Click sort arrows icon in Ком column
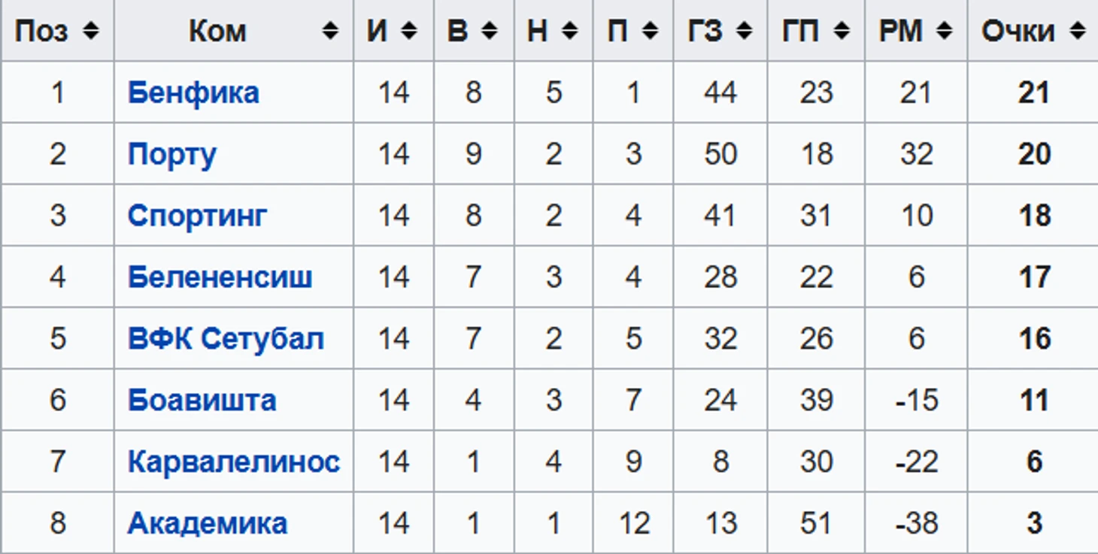Viewport: 1098px width, 554px height. (x=329, y=32)
